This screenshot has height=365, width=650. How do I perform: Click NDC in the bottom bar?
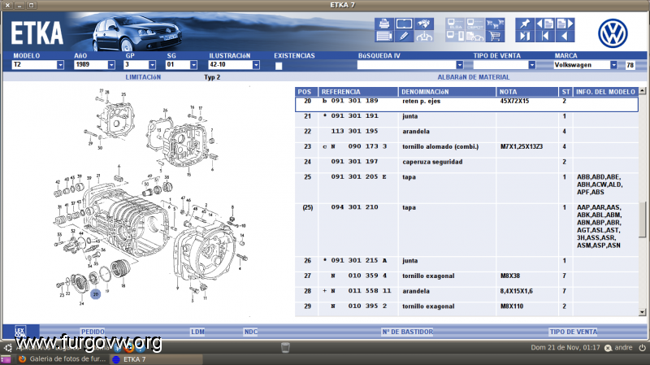[x=251, y=332]
